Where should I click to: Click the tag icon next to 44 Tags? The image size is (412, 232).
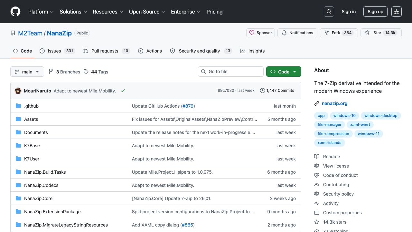[x=86, y=72]
